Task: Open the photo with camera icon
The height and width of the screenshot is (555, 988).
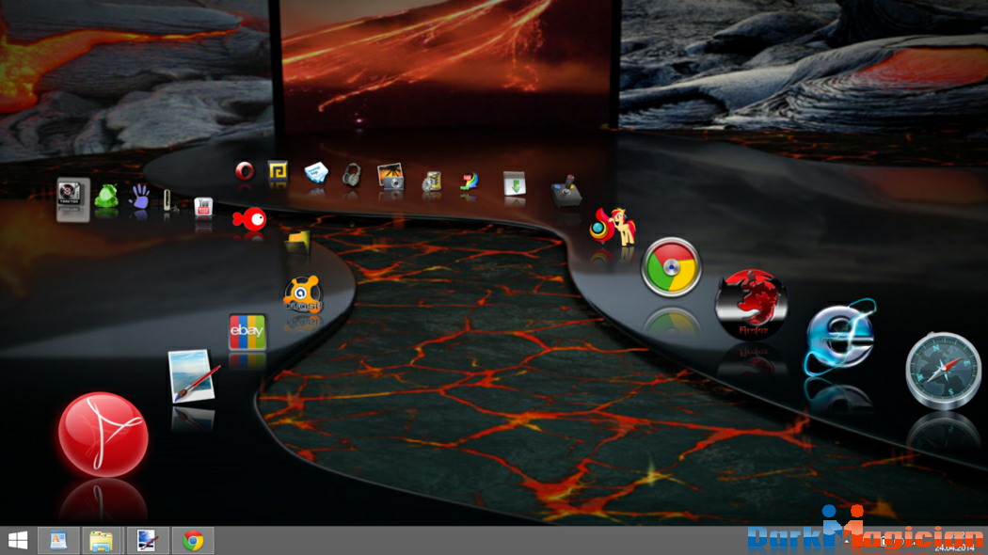Action: coord(390,177)
